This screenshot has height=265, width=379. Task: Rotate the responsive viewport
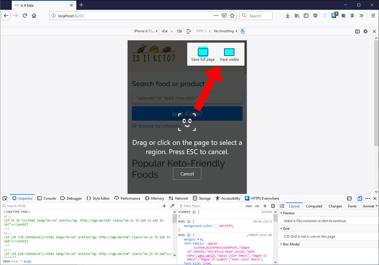click(189, 31)
